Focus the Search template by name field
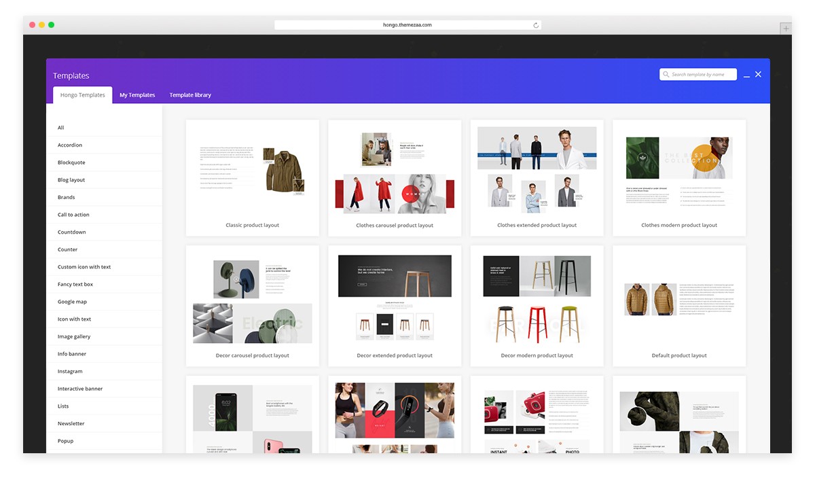815x477 pixels. (698, 75)
